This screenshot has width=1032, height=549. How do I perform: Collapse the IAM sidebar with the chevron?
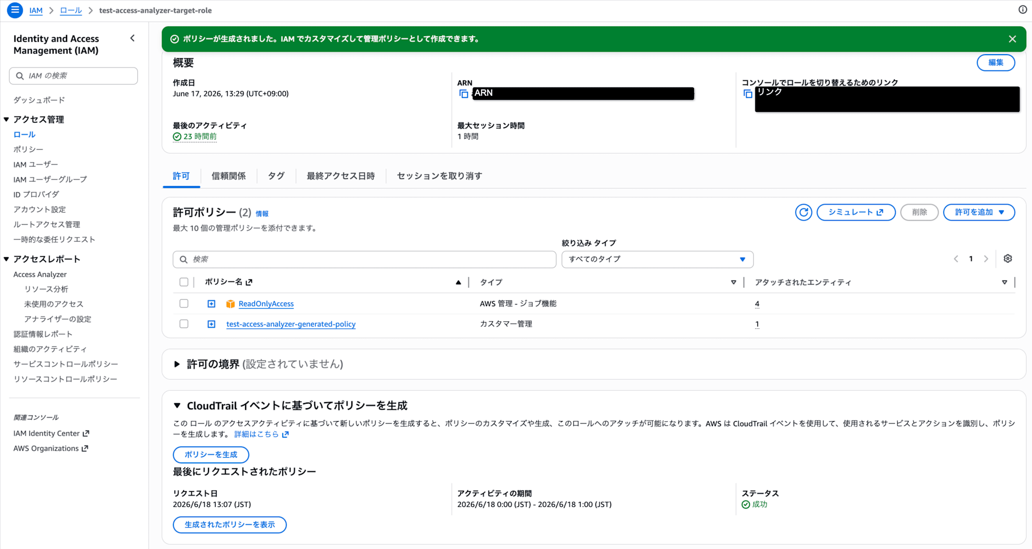133,38
